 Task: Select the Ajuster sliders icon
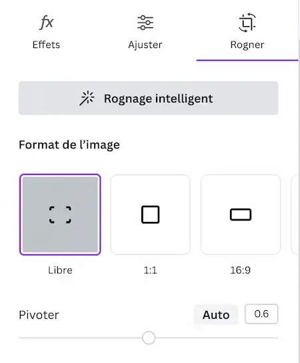[x=145, y=23]
